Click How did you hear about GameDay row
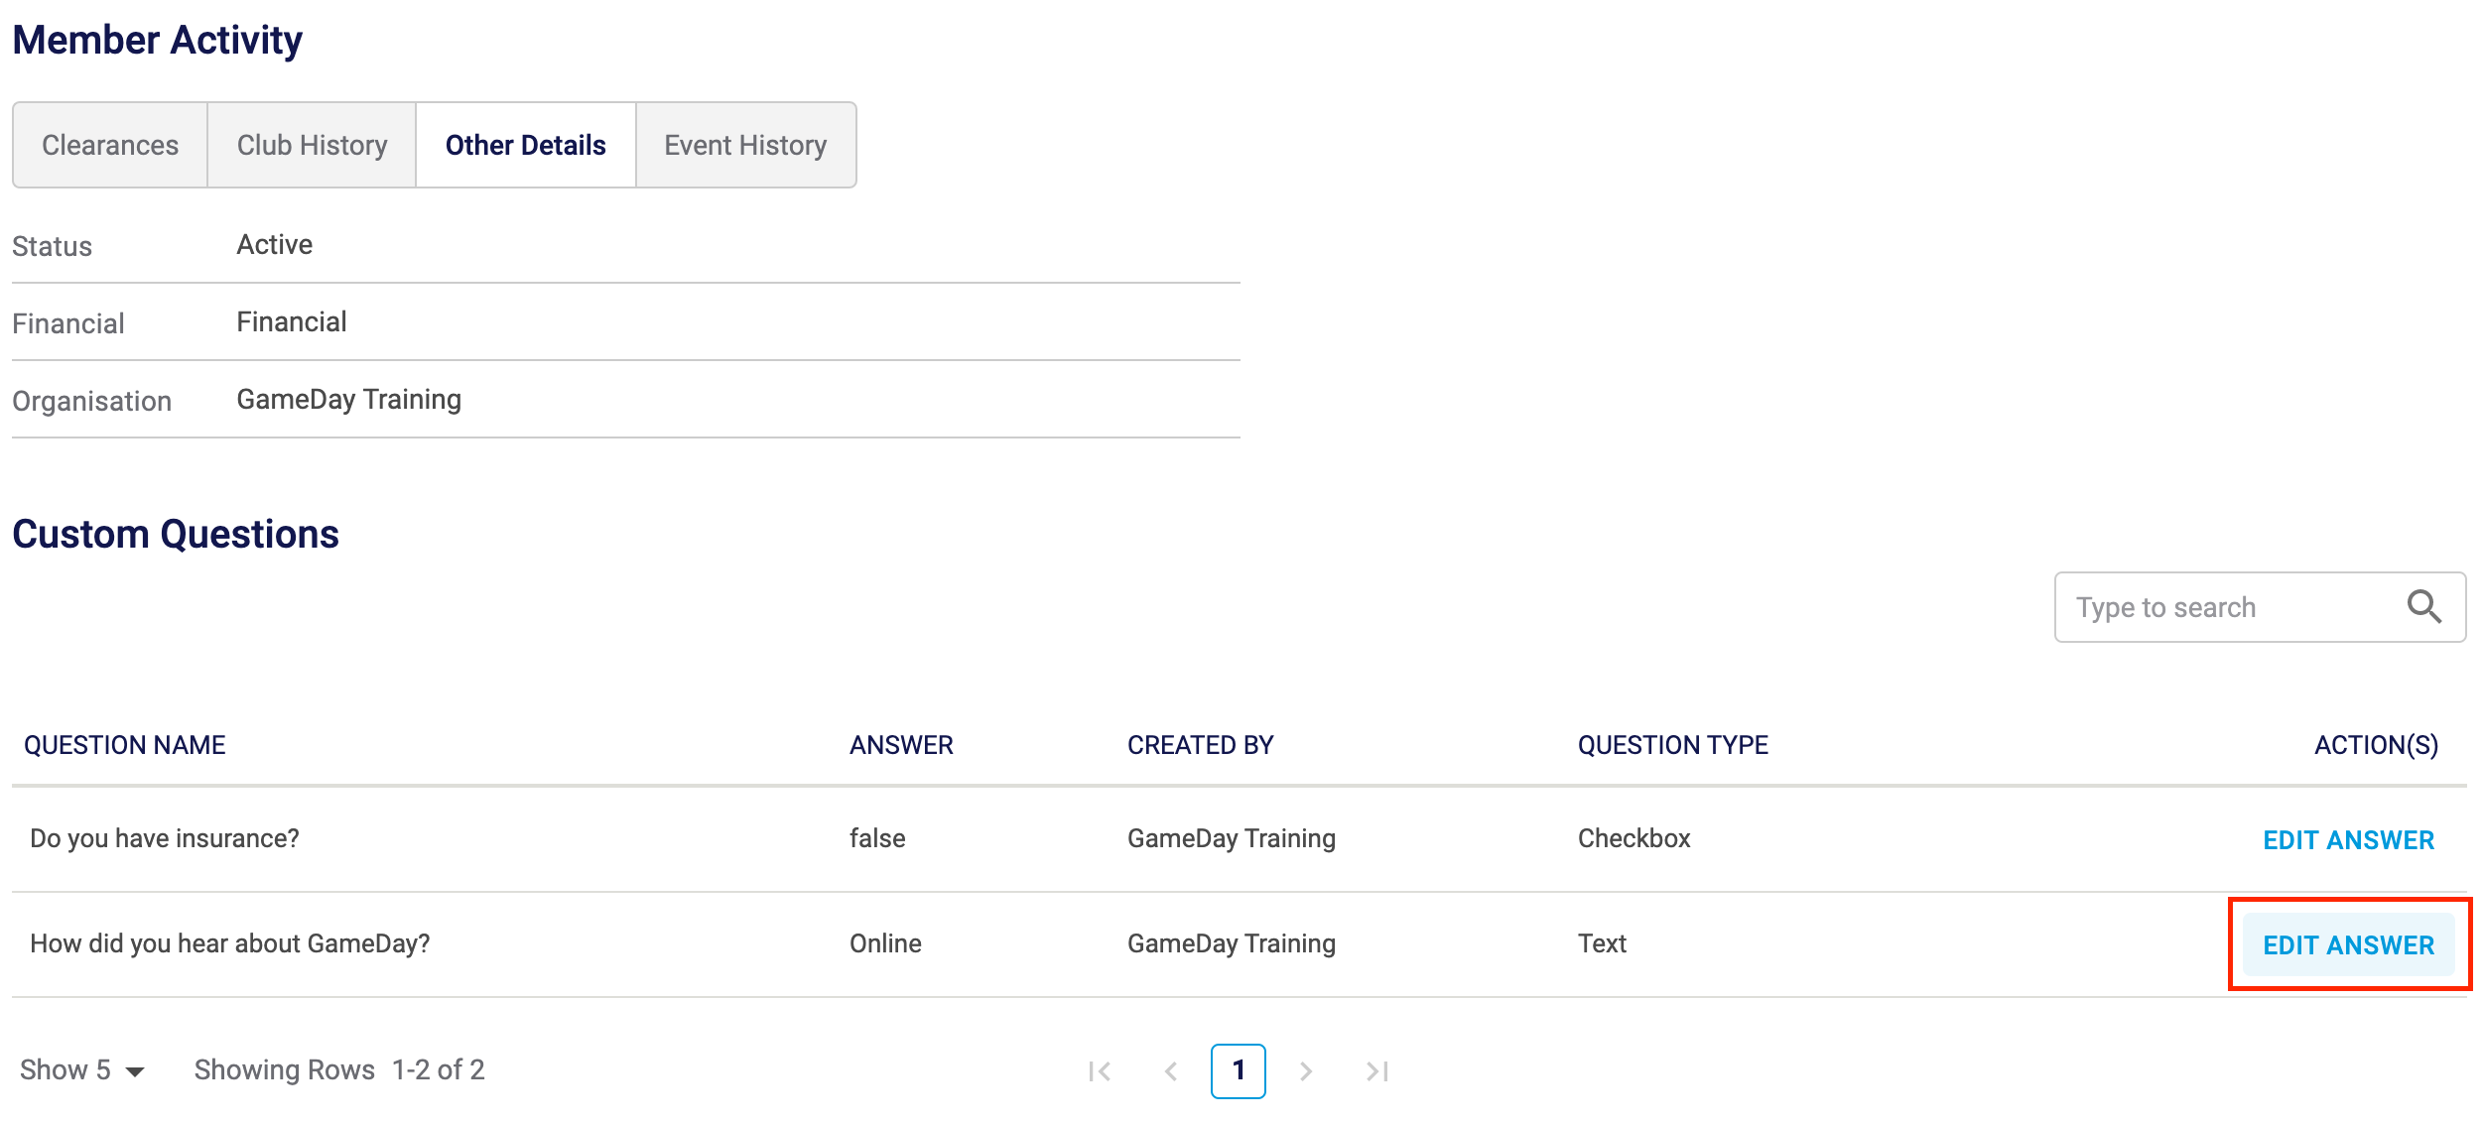 pyautogui.click(x=230, y=943)
